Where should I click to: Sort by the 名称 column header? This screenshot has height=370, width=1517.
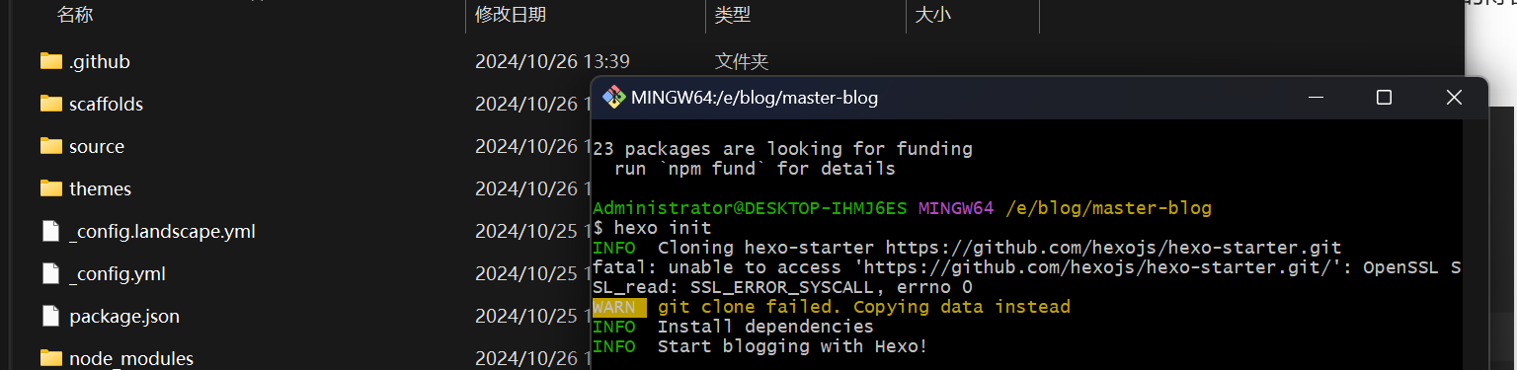76,15
